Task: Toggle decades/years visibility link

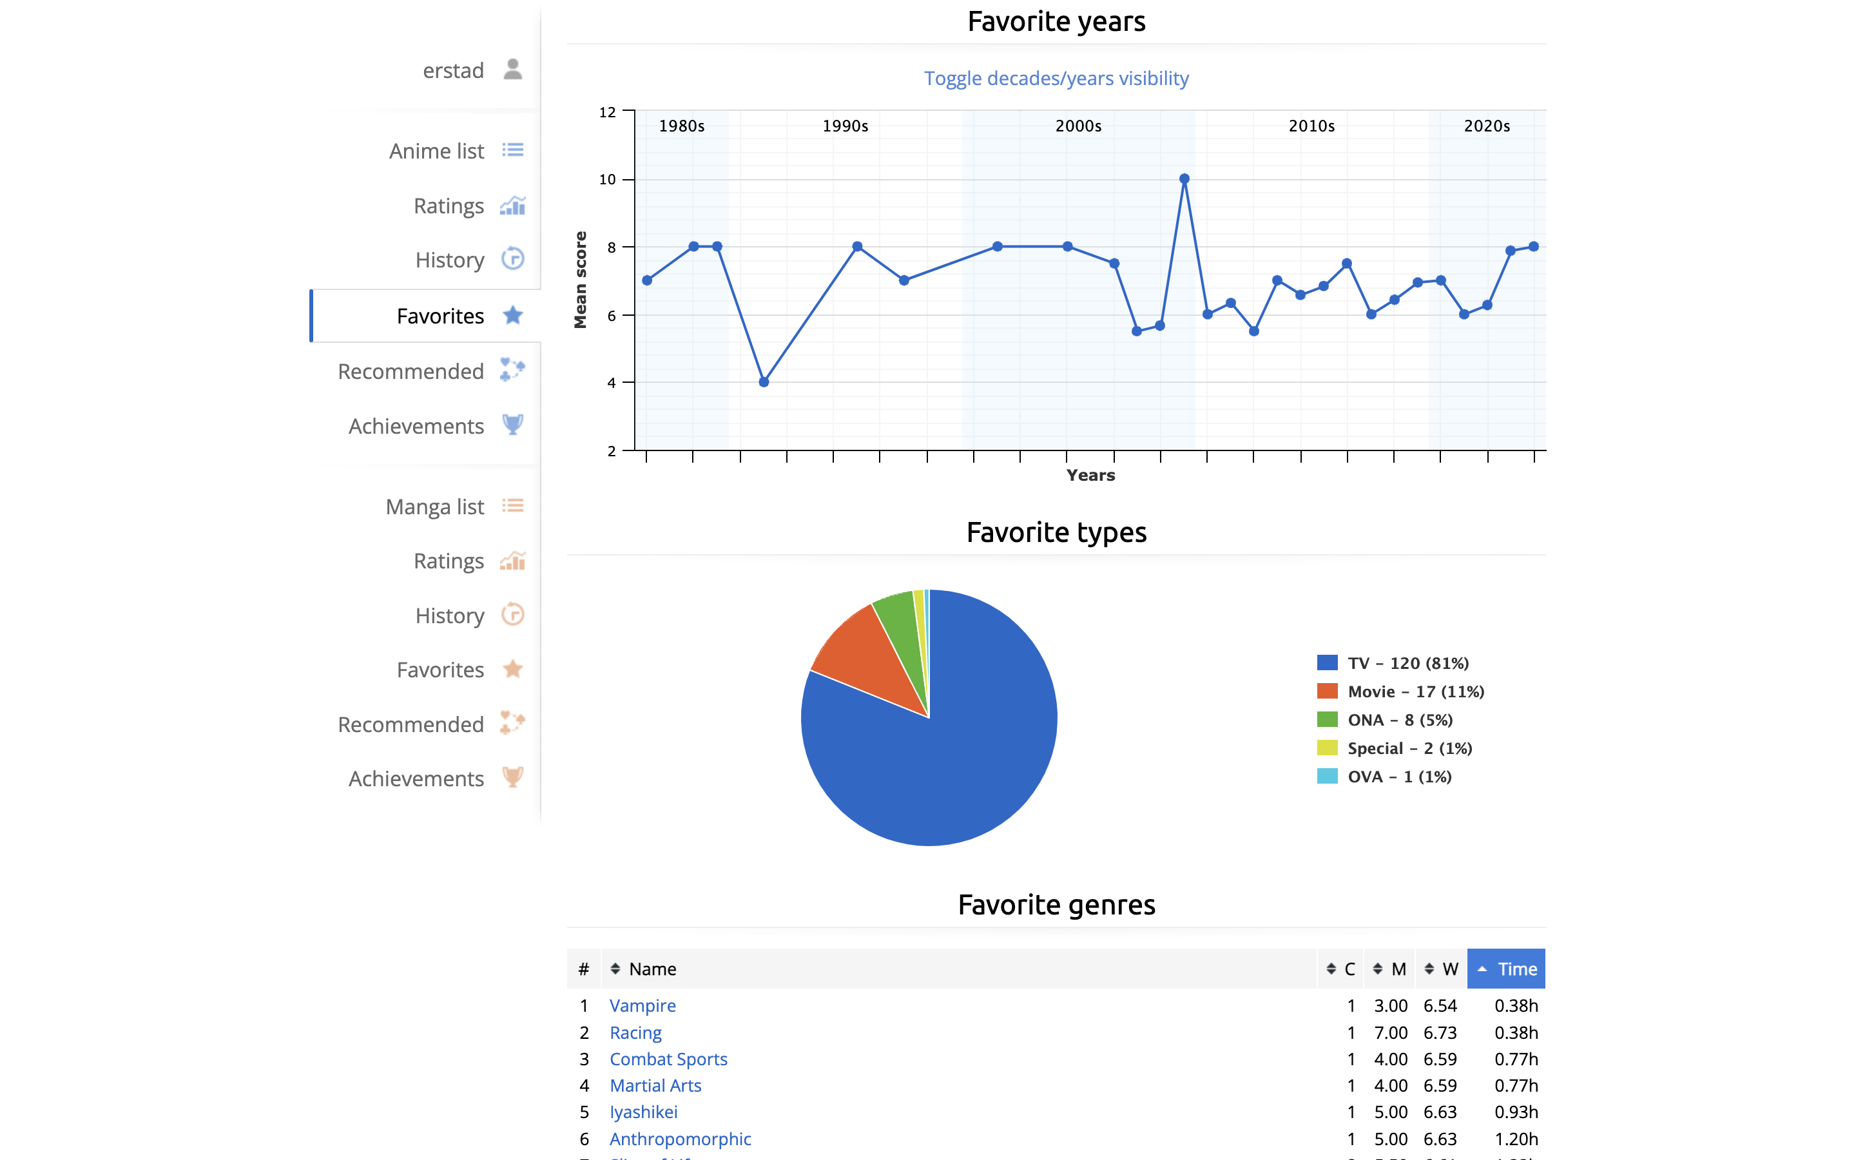Action: 1056,78
